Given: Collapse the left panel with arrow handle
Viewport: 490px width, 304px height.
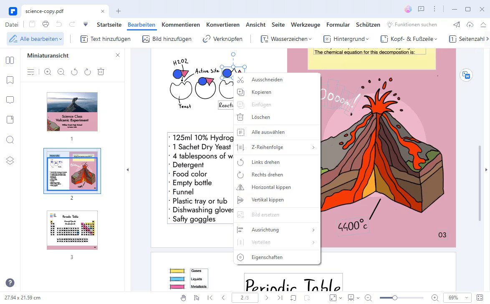Looking at the screenshot, I should [127, 170].
